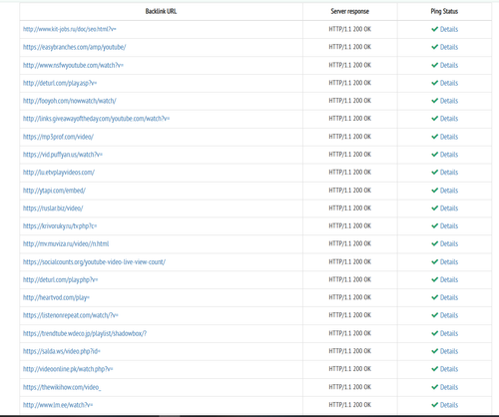The image size is (499, 417).
Task: View ping Details for kit-jobs.ru row
Action: 449,29
